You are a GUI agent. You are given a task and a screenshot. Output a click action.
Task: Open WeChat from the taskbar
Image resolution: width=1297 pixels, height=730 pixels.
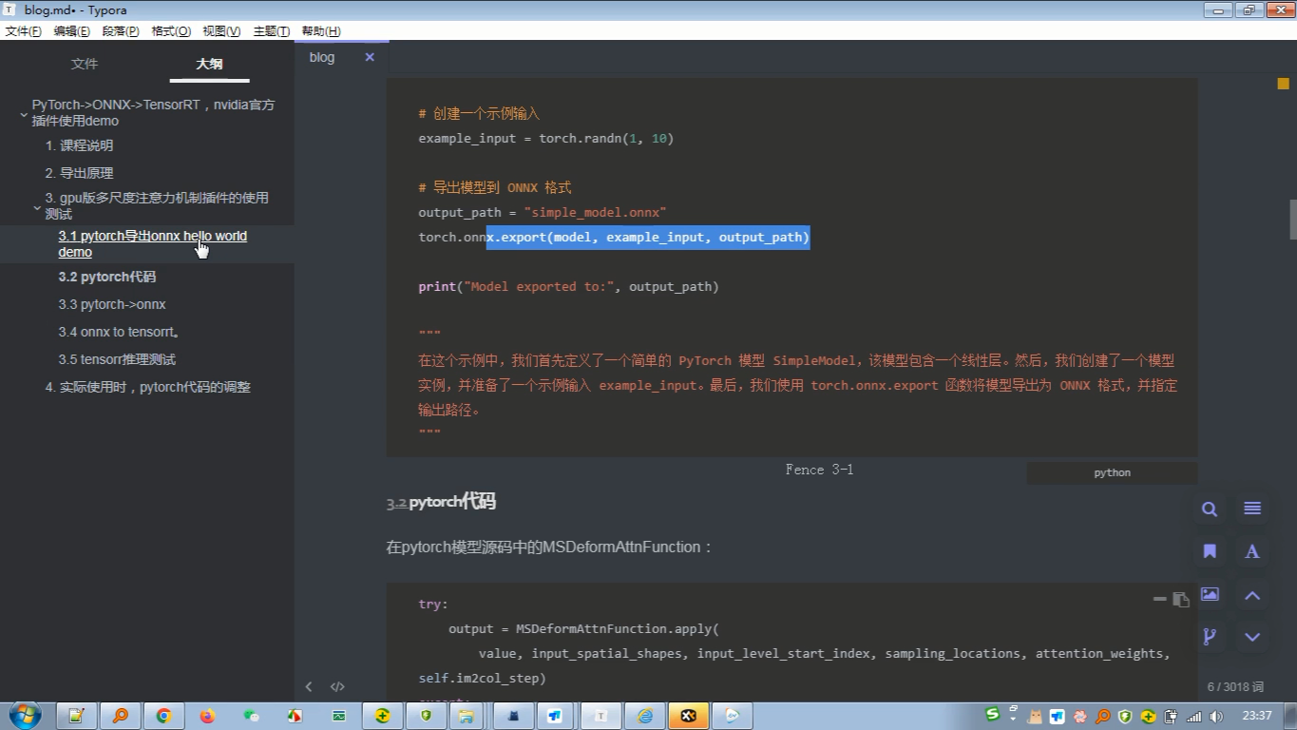click(x=251, y=716)
